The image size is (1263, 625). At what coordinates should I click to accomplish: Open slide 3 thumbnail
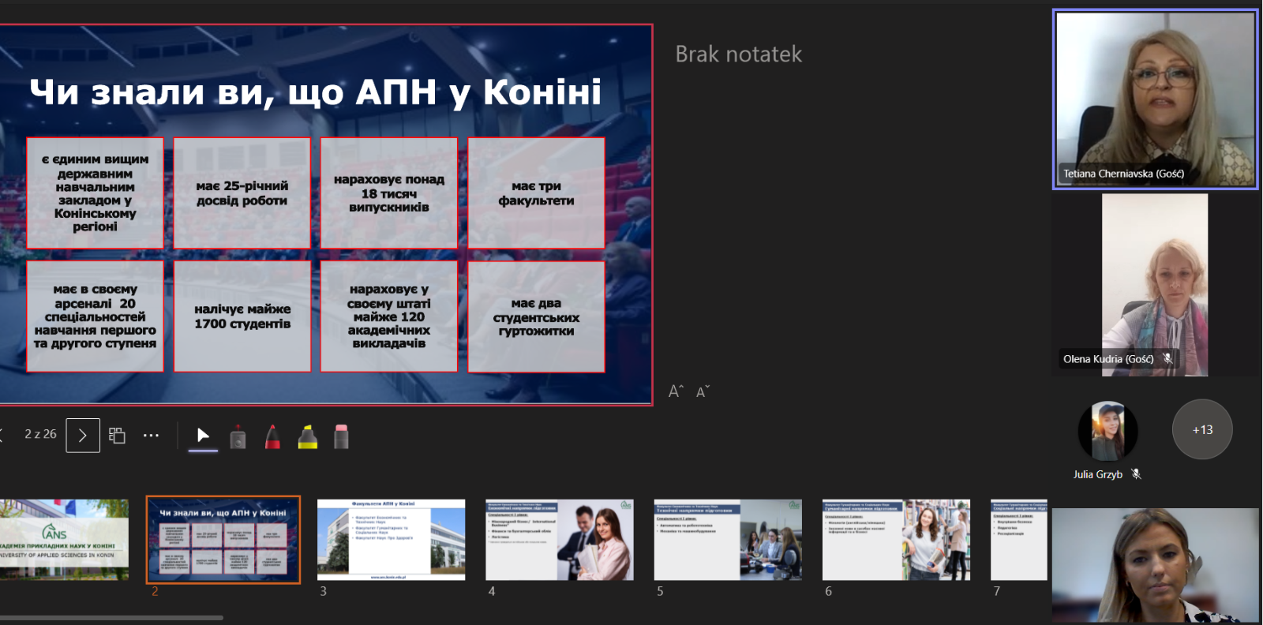(391, 540)
